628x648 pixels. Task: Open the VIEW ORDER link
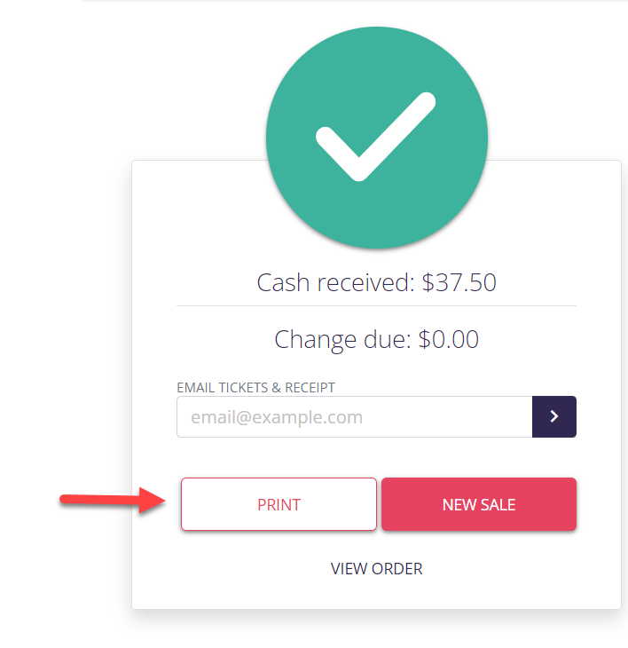click(377, 569)
